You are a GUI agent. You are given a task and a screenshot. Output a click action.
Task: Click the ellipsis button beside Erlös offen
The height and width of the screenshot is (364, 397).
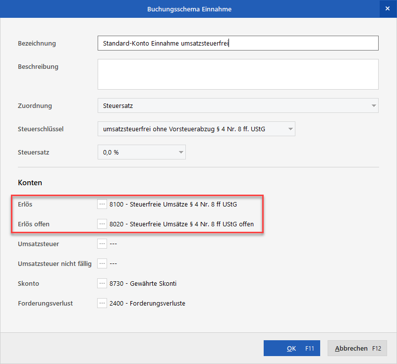click(x=102, y=224)
